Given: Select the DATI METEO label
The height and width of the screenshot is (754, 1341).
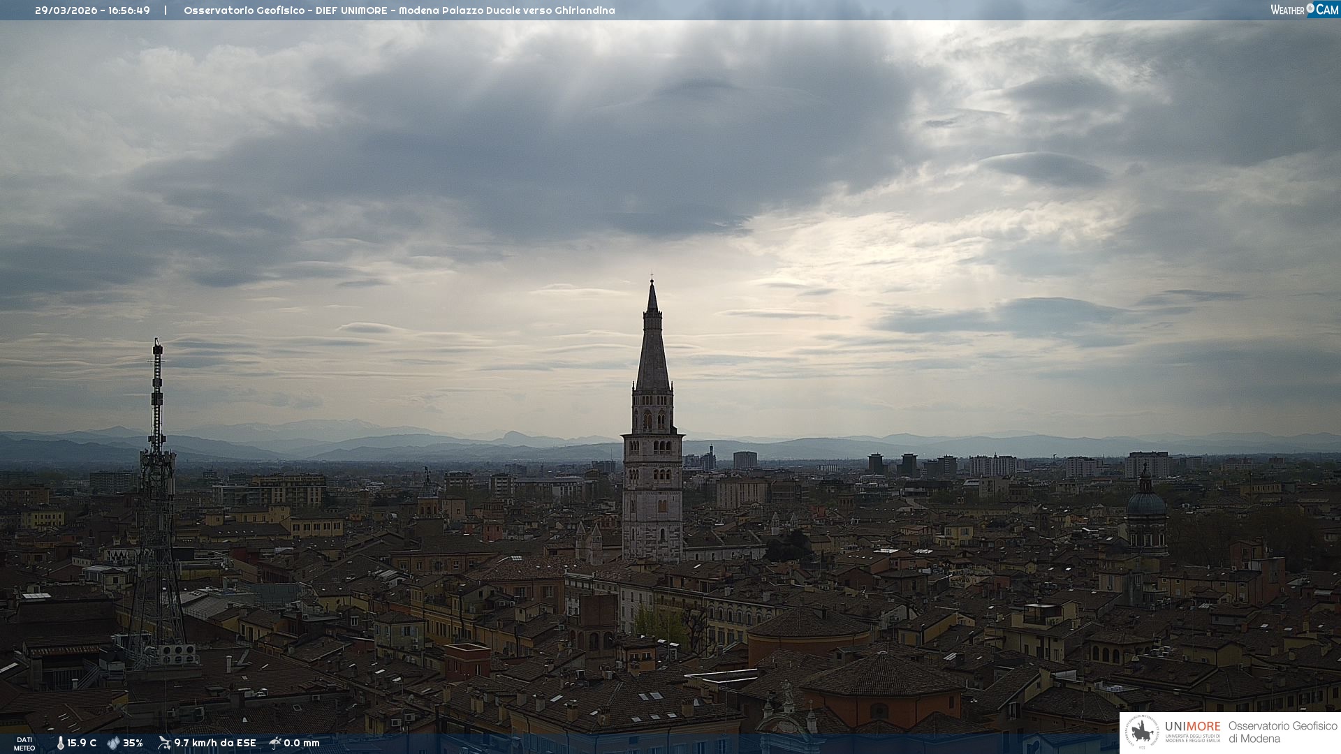Looking at the screenshot, I should (24, 744).
